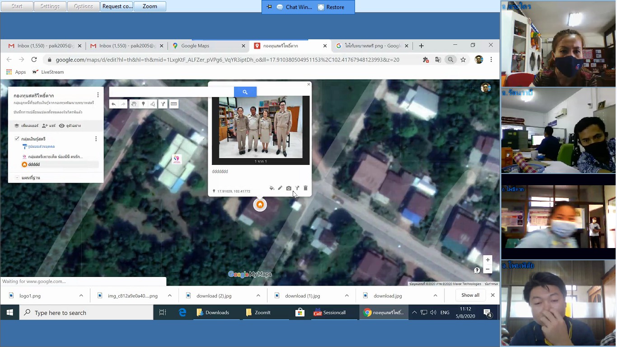Viewport: 617px width, 347px height.
Task: Click the map zoom in plus button
Action: coord(487,260)
